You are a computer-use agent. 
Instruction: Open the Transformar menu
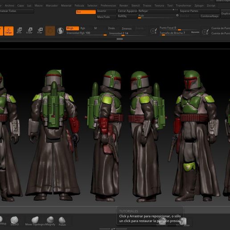click(x=184, y=6)
